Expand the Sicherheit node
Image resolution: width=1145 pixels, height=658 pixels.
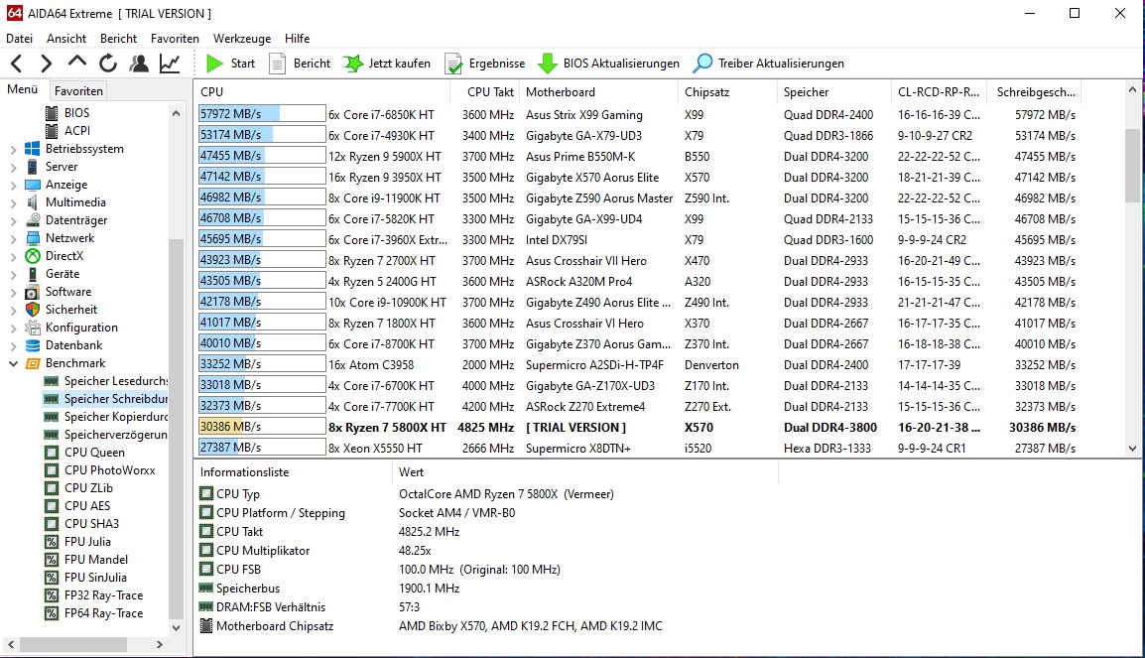point(13,310)
